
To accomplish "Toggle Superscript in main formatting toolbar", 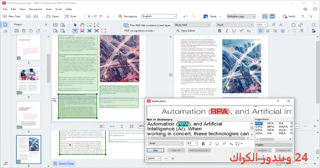I will coord(242,31).
